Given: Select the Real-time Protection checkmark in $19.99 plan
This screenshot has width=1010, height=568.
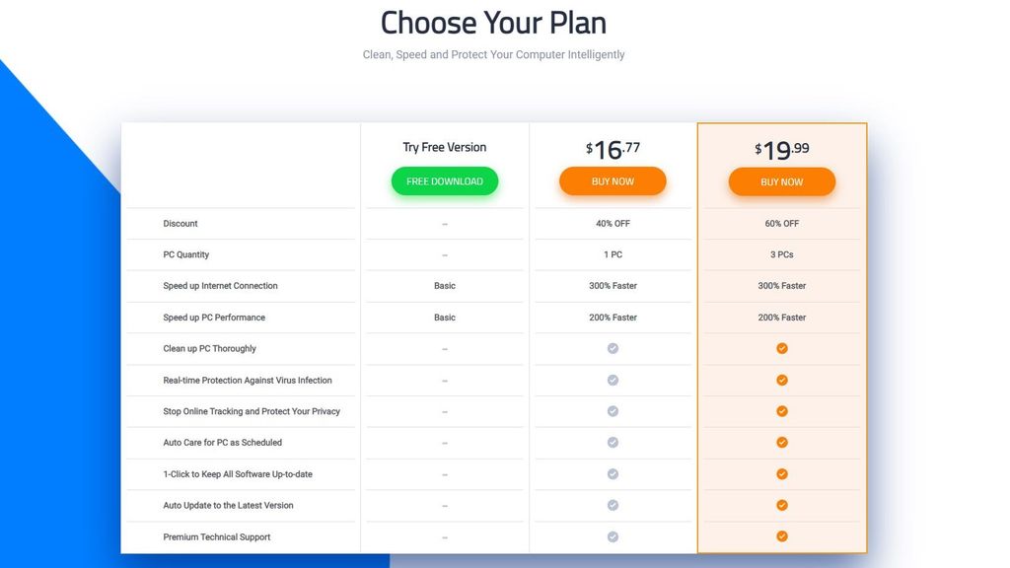Looking at the screenshot, I should click(782, 380).
